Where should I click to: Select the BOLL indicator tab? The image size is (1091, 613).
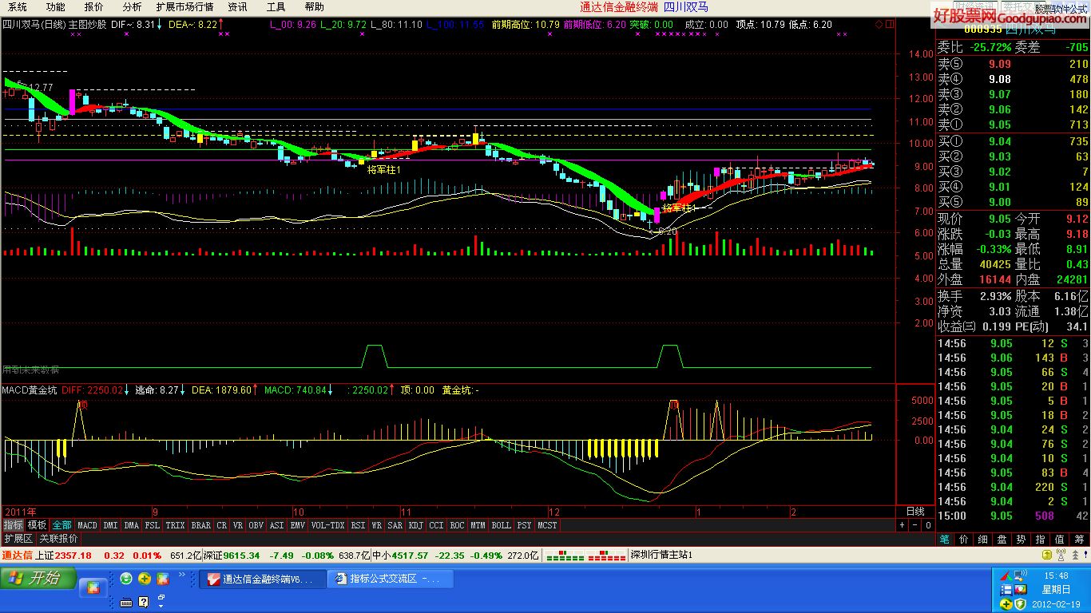pos(501,525)
